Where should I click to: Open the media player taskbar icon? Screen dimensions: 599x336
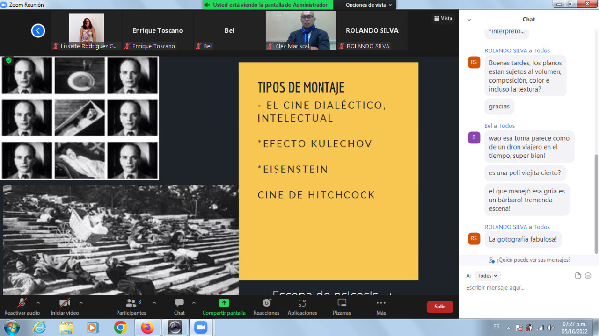[92, 328]
